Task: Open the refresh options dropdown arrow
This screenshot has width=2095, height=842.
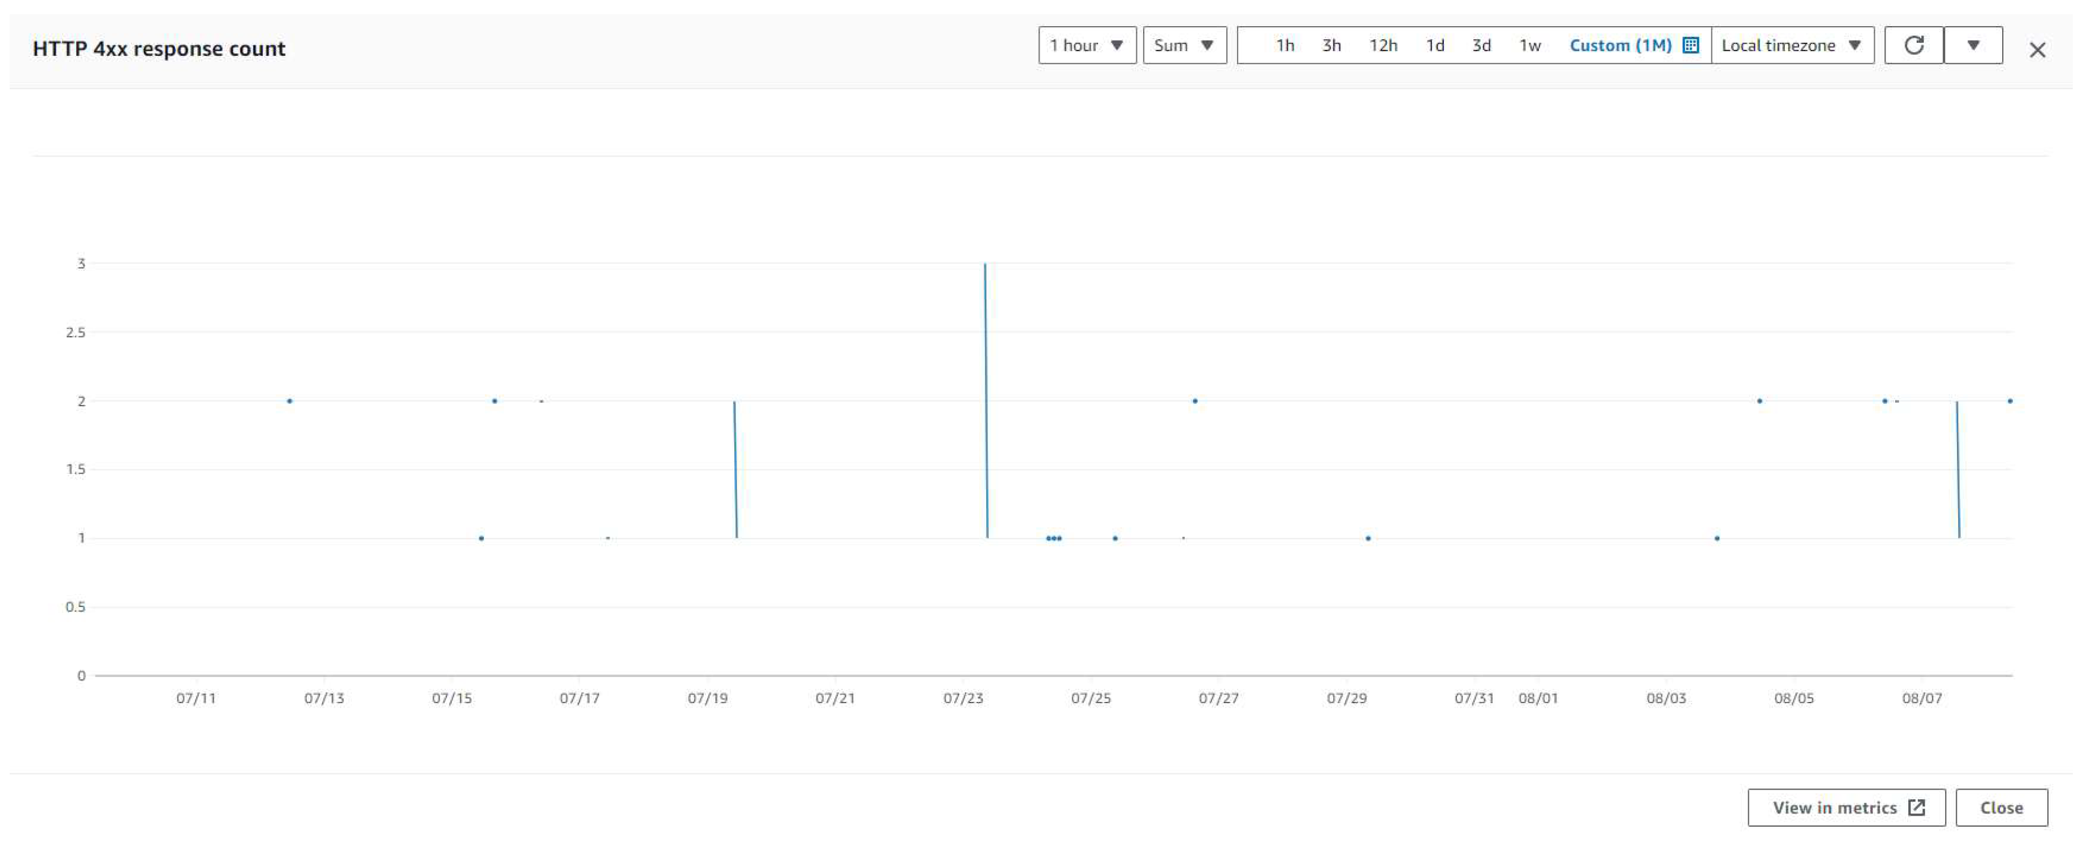Action: click(1973, 46)
